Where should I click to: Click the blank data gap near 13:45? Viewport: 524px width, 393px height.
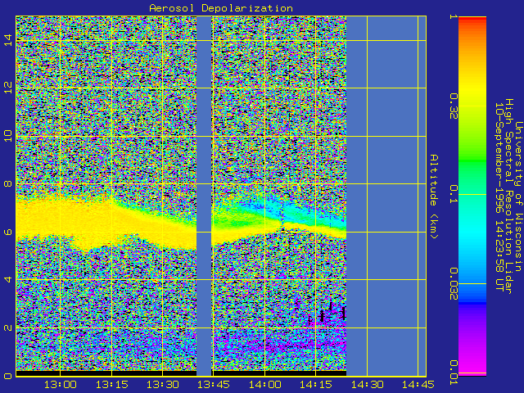pyautogui.click(x=204, y=196)
